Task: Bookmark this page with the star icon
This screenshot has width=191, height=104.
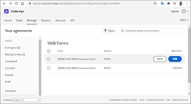Action: click(155, 4)
